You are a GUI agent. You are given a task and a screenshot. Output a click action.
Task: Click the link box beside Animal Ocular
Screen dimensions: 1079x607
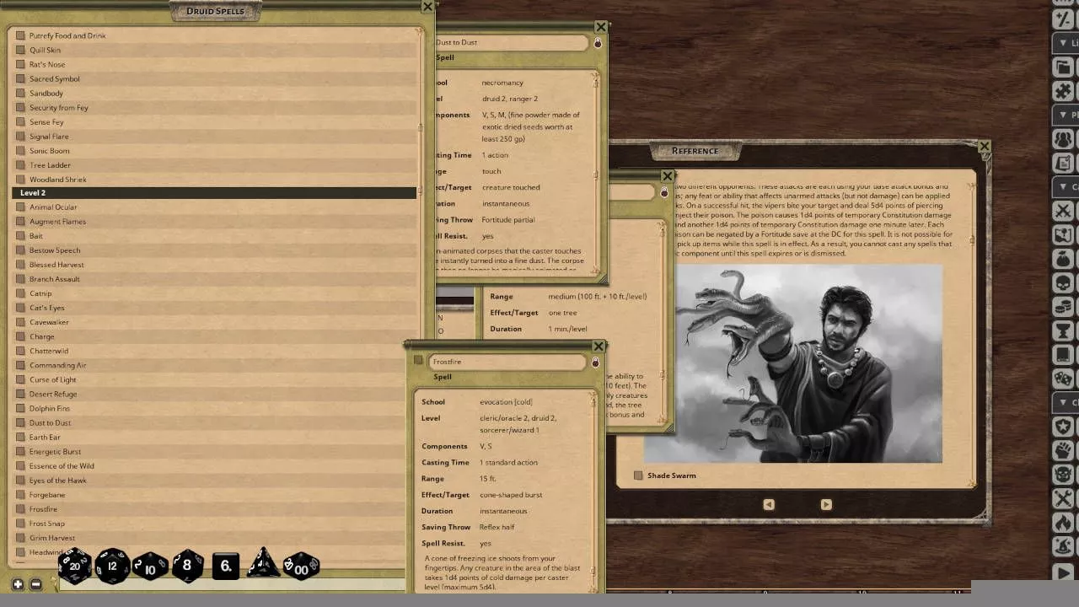(20, 207)
